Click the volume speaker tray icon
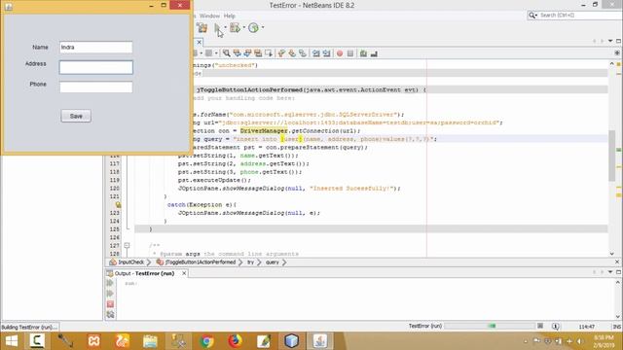 [x=580, y=341]
